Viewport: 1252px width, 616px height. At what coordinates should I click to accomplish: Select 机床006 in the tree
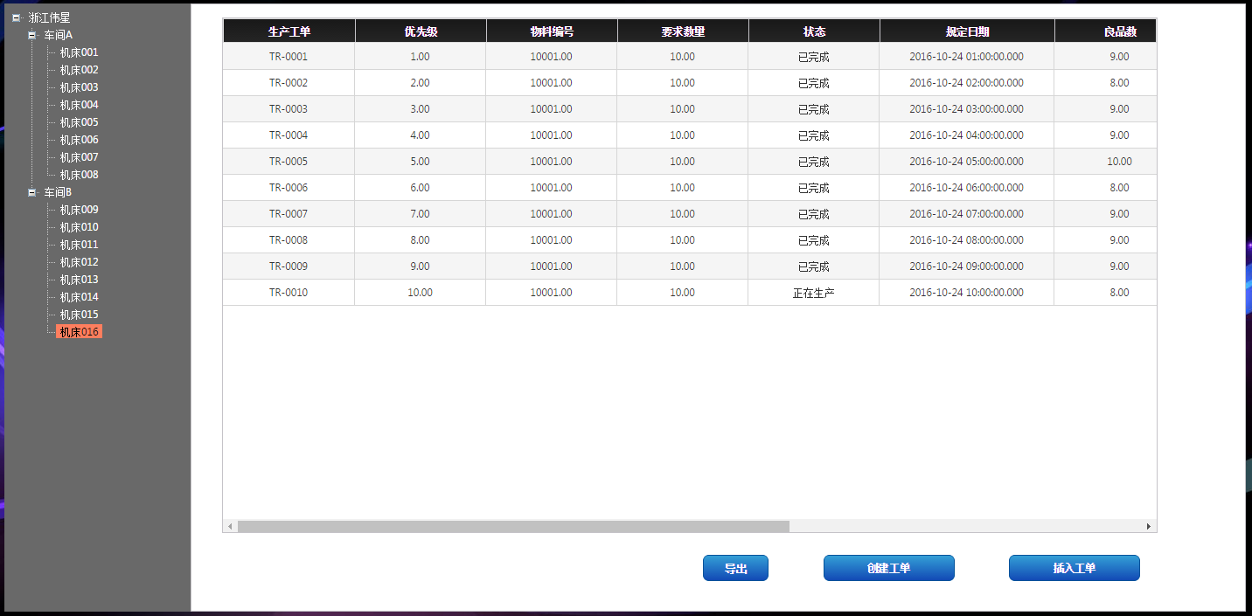click(x=79, y=140)
